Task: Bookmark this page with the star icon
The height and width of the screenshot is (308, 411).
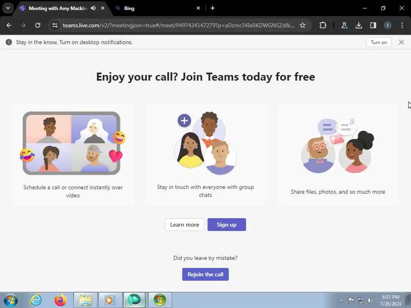Action: (x=303, y=25)
